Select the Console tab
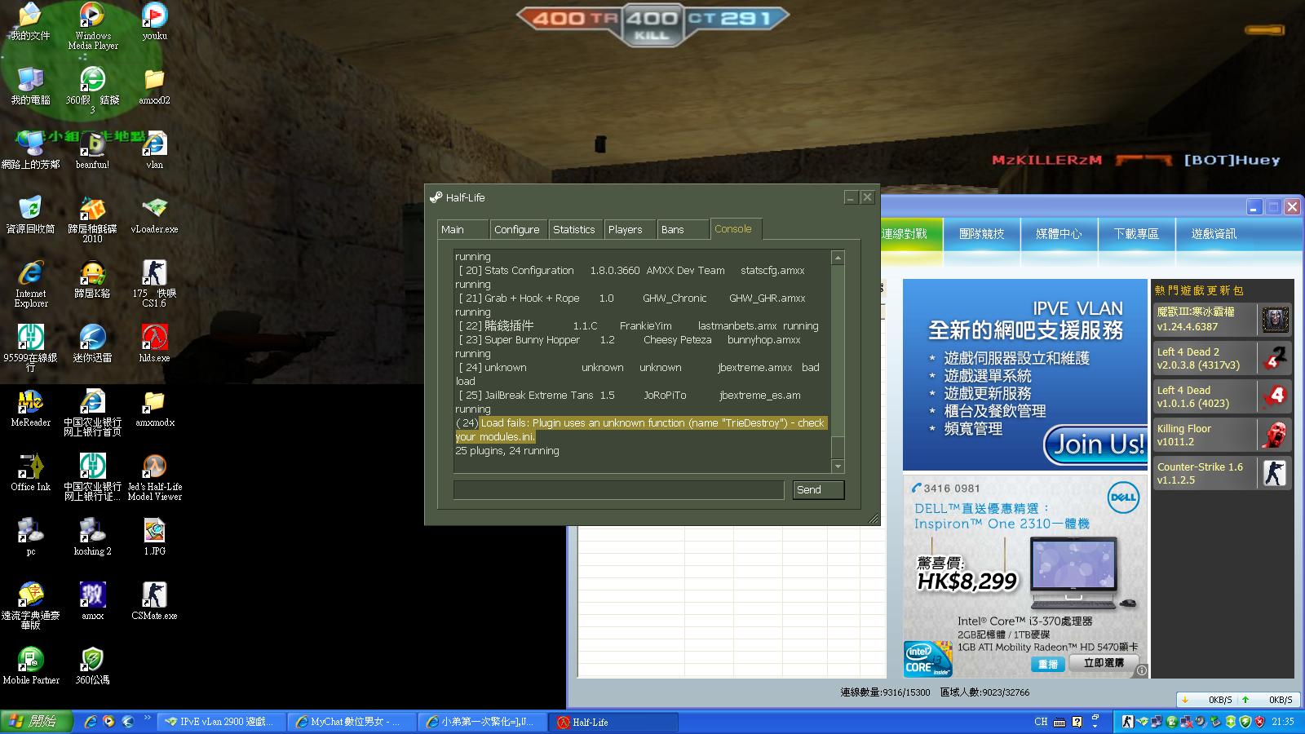 pos(736,228)
